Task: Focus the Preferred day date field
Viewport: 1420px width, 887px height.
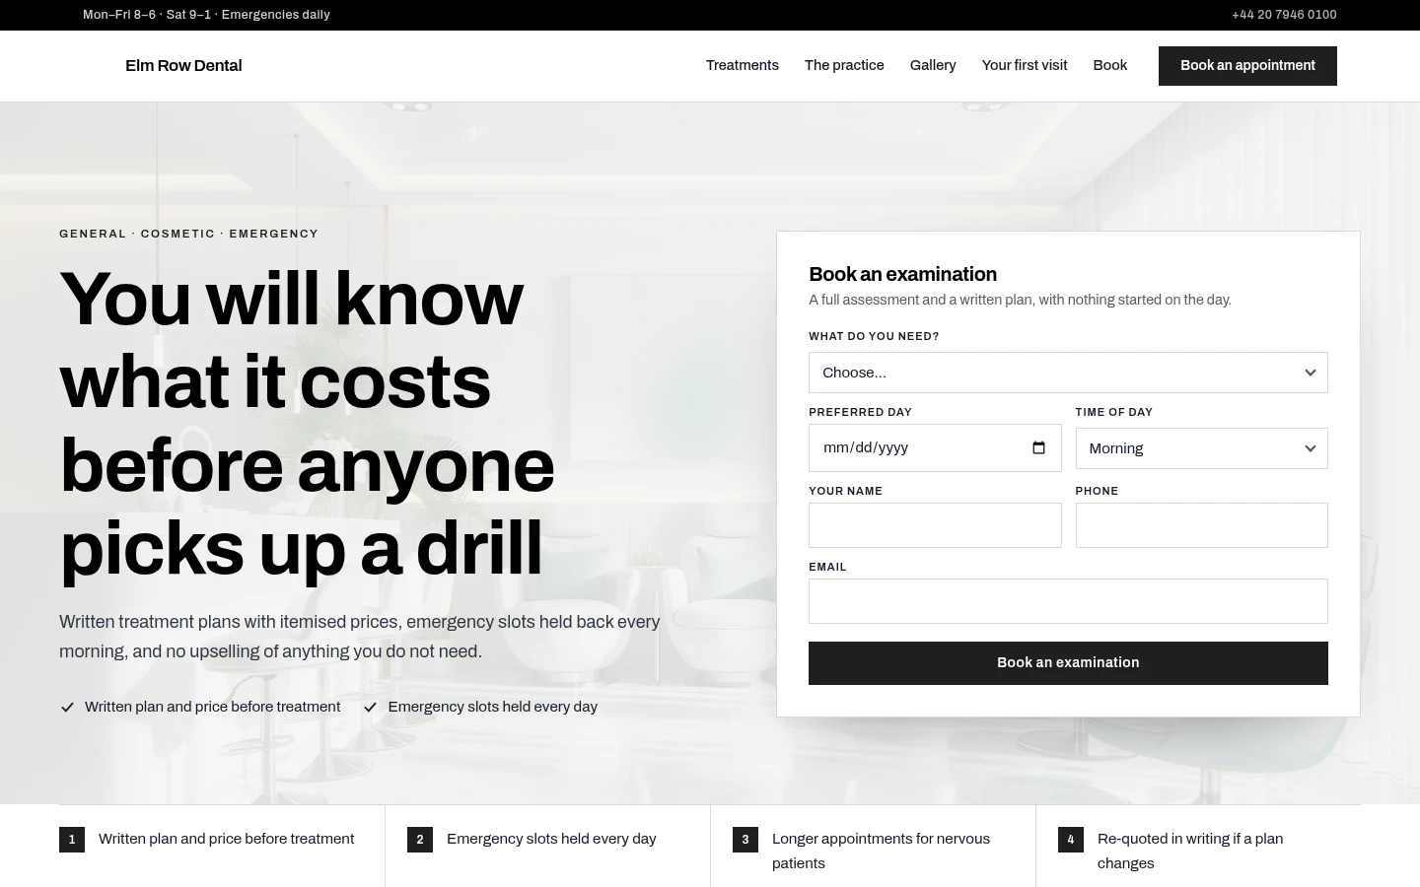Action: click(x=935, y=448)
